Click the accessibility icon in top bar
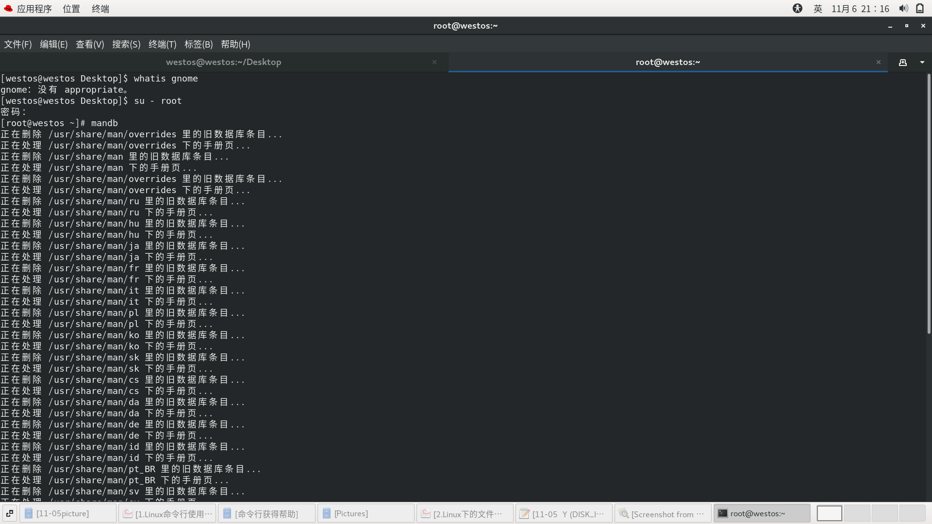932x524 pixels. (798, 9)
